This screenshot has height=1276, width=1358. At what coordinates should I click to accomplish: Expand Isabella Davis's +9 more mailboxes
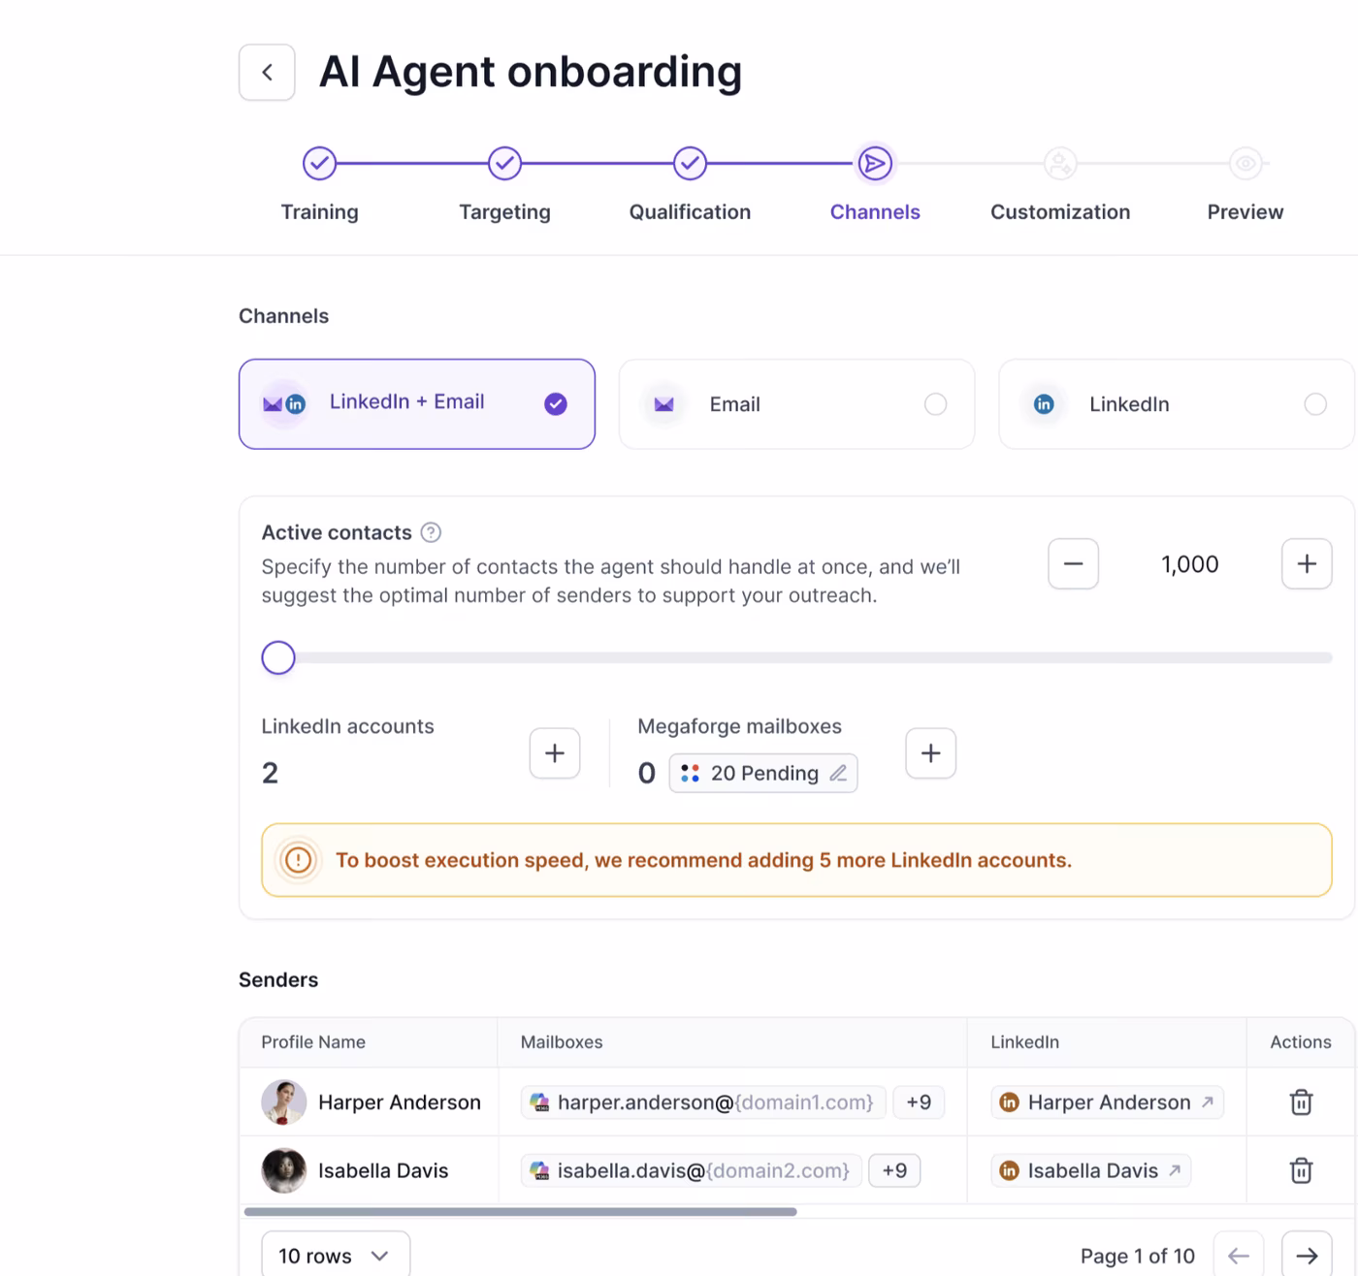point(894,1170)
